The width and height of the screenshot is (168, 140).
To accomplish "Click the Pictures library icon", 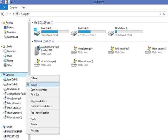I will coord(5,61).
